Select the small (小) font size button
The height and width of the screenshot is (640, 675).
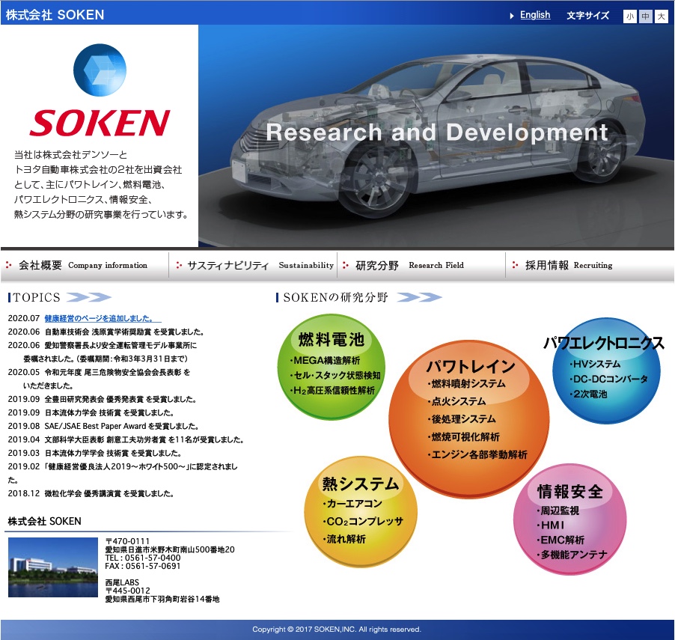pyautogui.click(x=630, y=16)
